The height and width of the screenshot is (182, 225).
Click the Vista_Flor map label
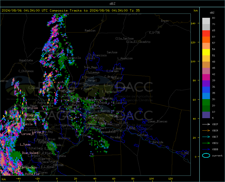pyautogui.click(x=32, y=174)
